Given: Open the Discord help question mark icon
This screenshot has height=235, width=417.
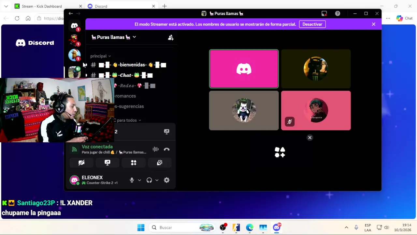Looking at the screenshot, I should click(338, 13).
